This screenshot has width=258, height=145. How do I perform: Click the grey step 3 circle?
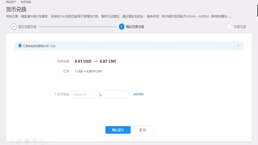point(229,27)
